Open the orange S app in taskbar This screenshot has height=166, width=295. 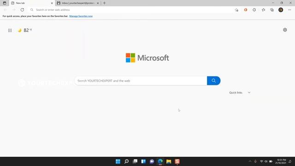click(177, 161)
